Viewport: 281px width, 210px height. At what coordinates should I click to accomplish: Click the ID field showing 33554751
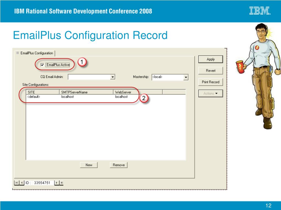click(x=42, y=183)
